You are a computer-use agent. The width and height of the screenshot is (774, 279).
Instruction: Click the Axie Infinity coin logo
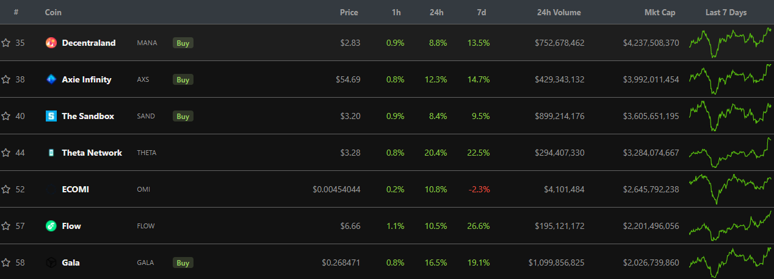pyautogui.click(x=51, y=79)
